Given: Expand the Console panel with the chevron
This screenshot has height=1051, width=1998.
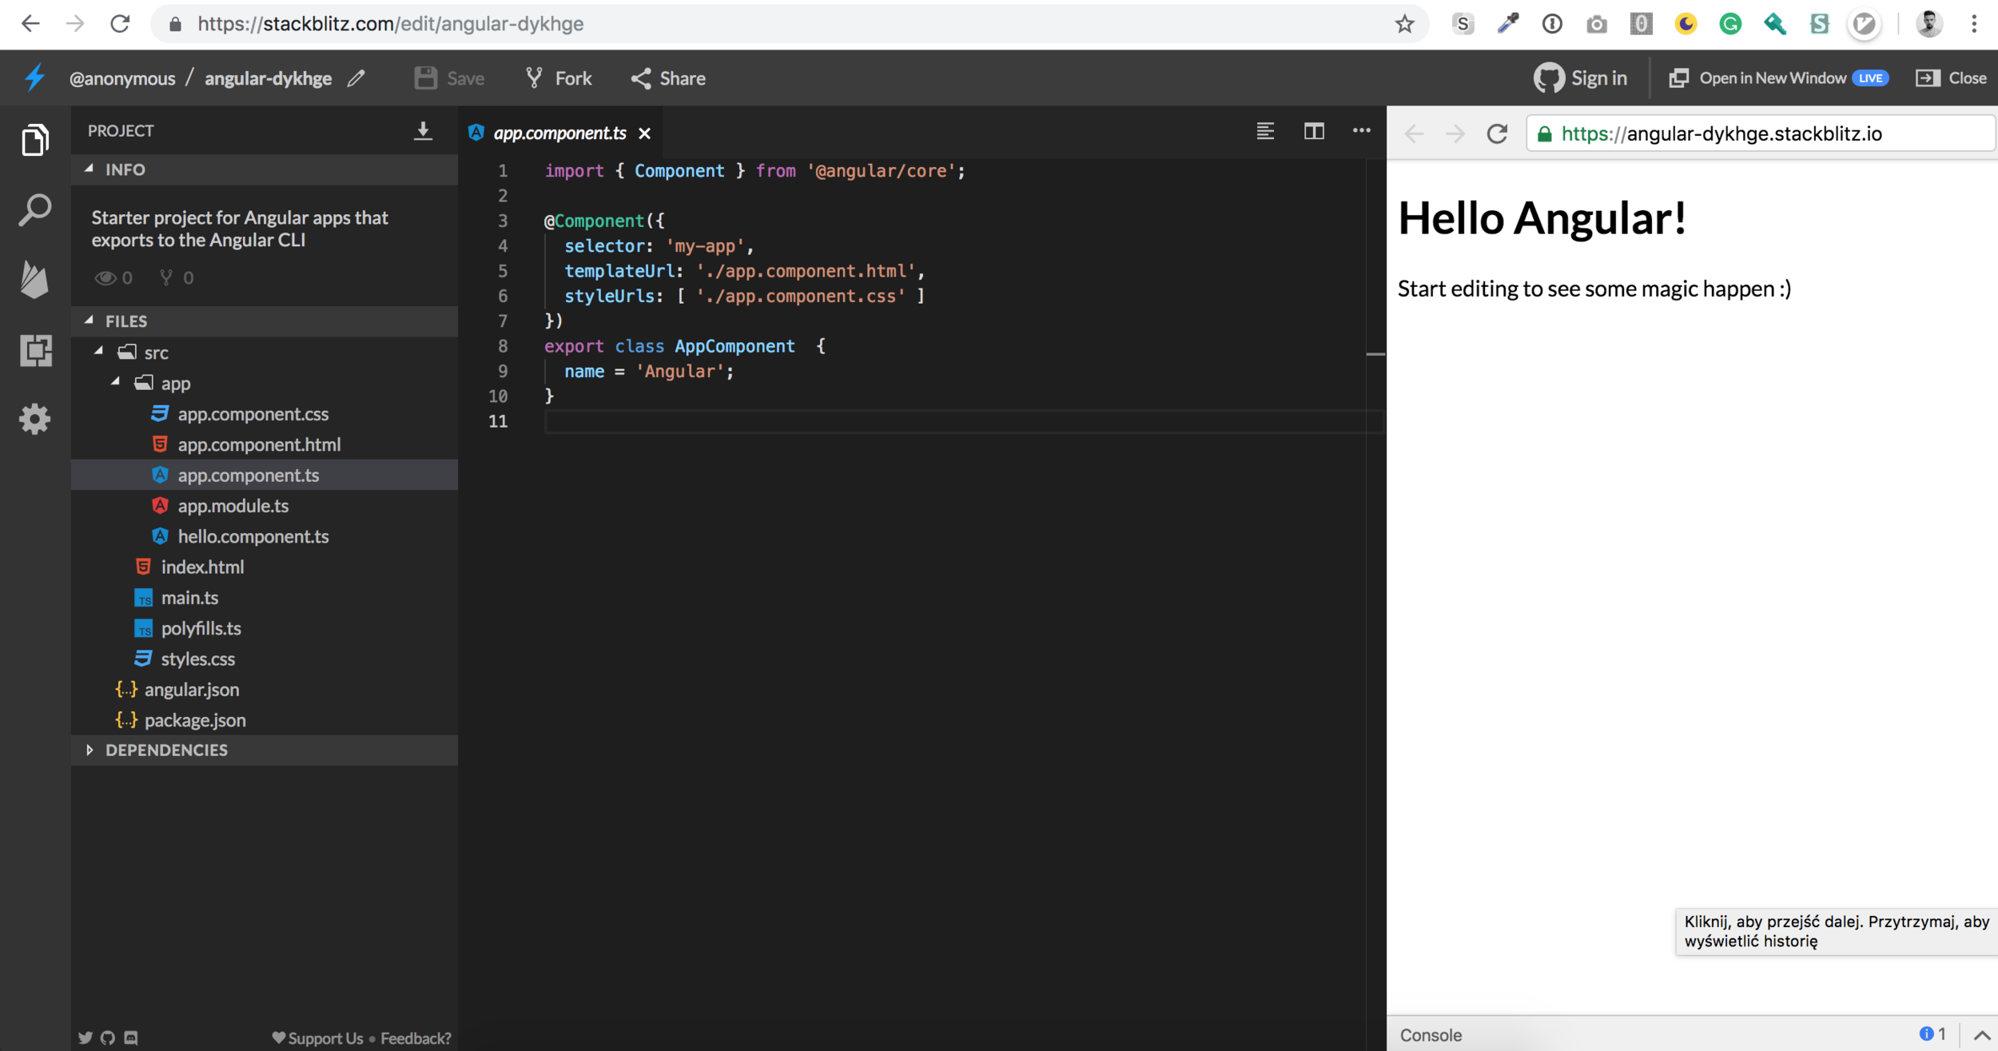Looking at the screenshot, I should (1981, 1035).
